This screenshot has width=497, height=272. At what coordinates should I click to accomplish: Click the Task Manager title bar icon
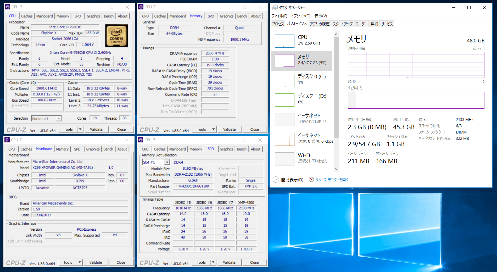(275, 8)
